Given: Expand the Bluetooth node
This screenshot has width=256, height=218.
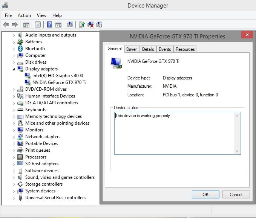Looking at the screenshot, I should (14, 49).
